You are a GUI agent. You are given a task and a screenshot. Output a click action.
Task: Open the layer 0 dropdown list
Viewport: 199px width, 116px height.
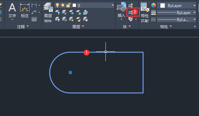coord(84,5)
